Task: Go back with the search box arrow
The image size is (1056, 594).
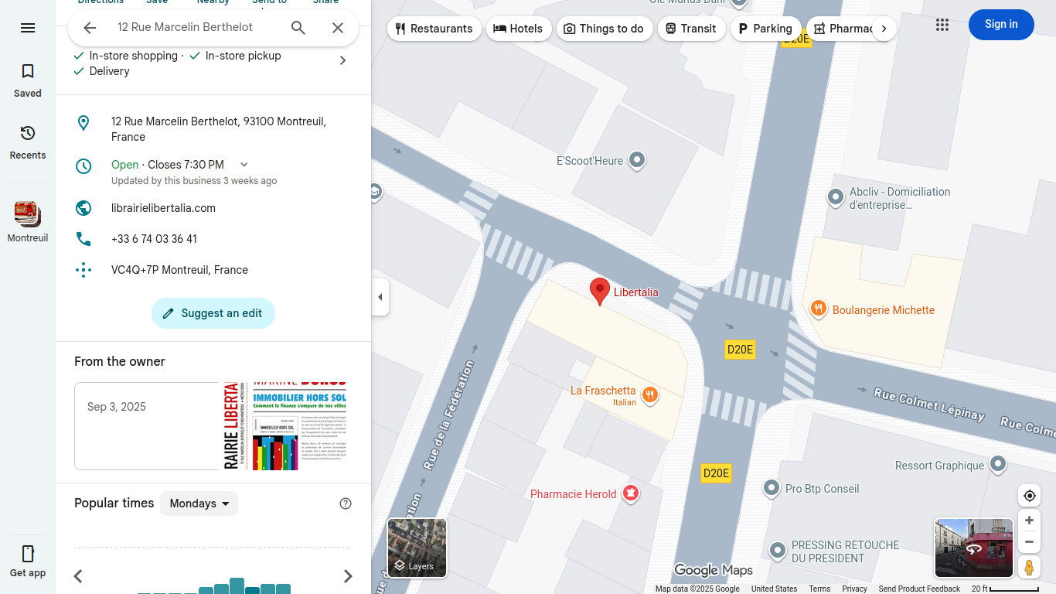Action: pyautogui.click(x=90, y=28)
